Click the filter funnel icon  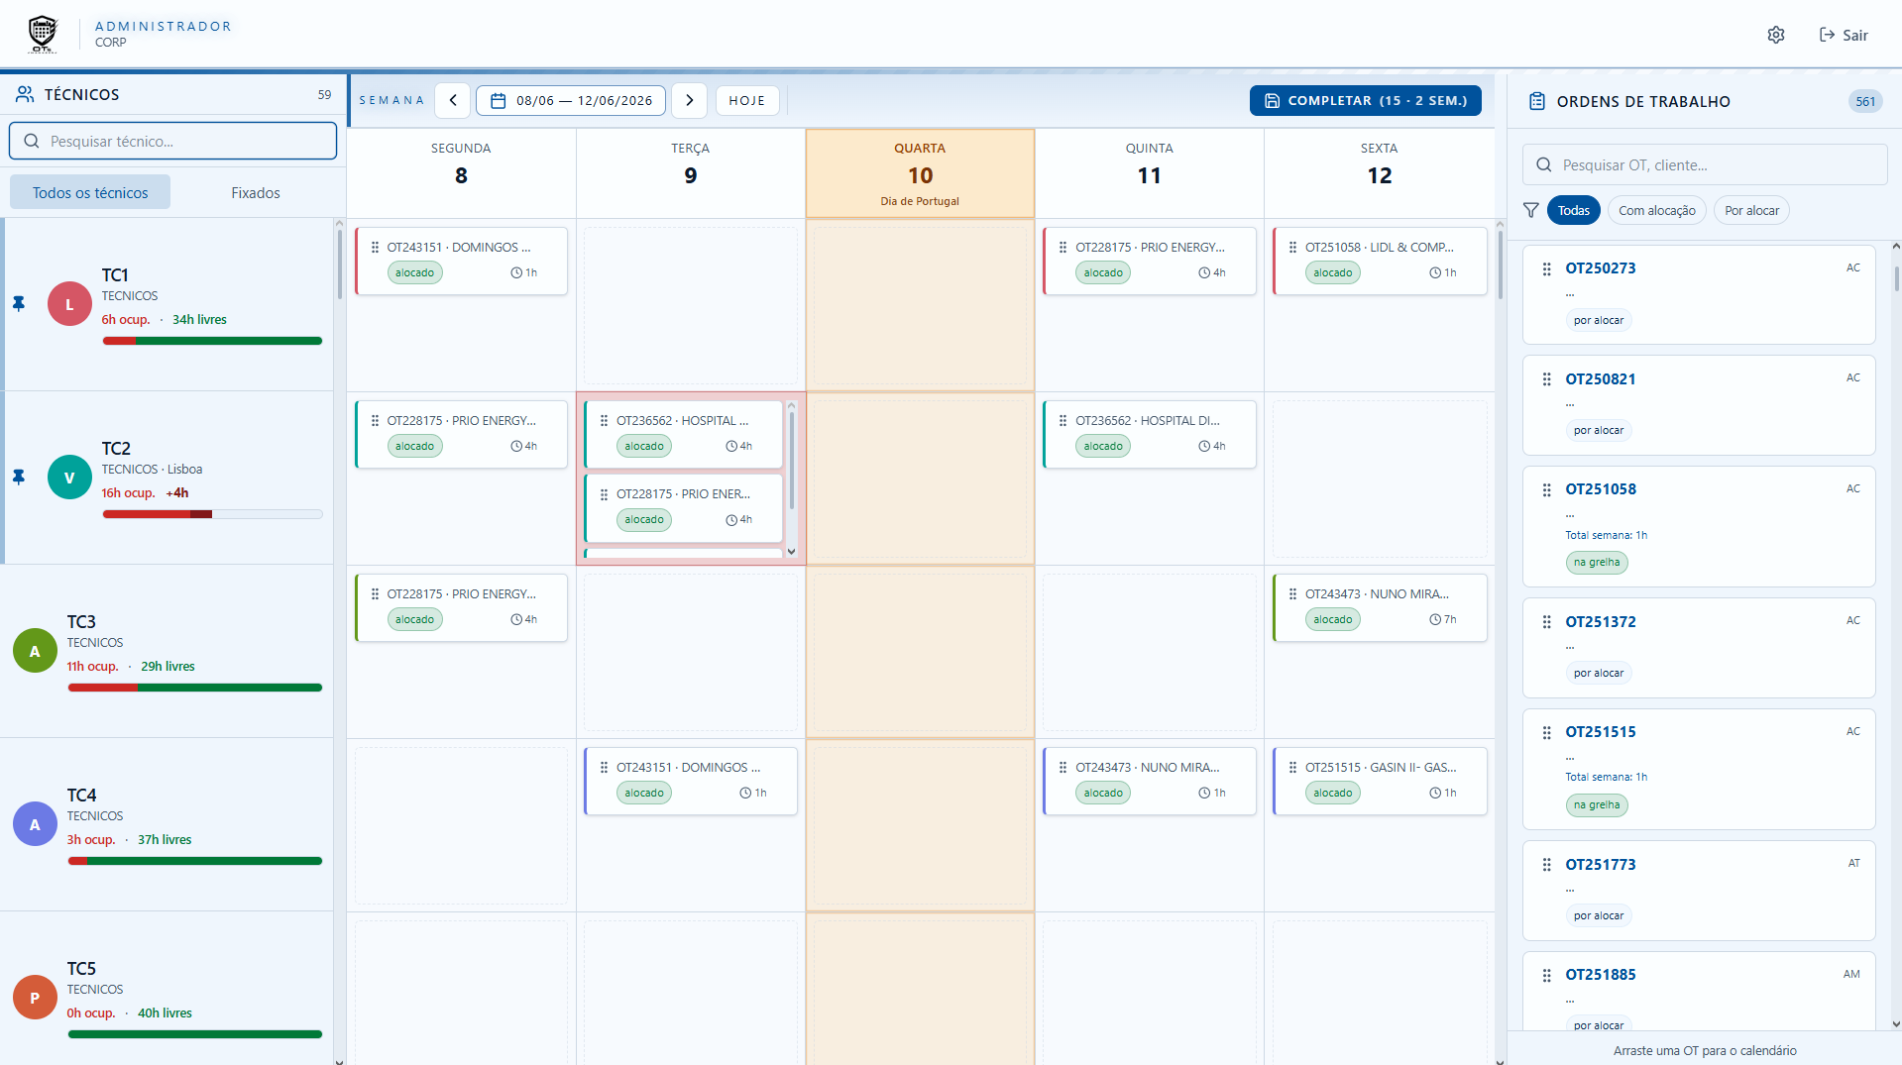pyautogui.click(x=1531, y=210)
